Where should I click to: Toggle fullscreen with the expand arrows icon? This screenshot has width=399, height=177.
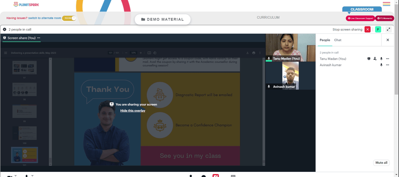tap(388, 29)
